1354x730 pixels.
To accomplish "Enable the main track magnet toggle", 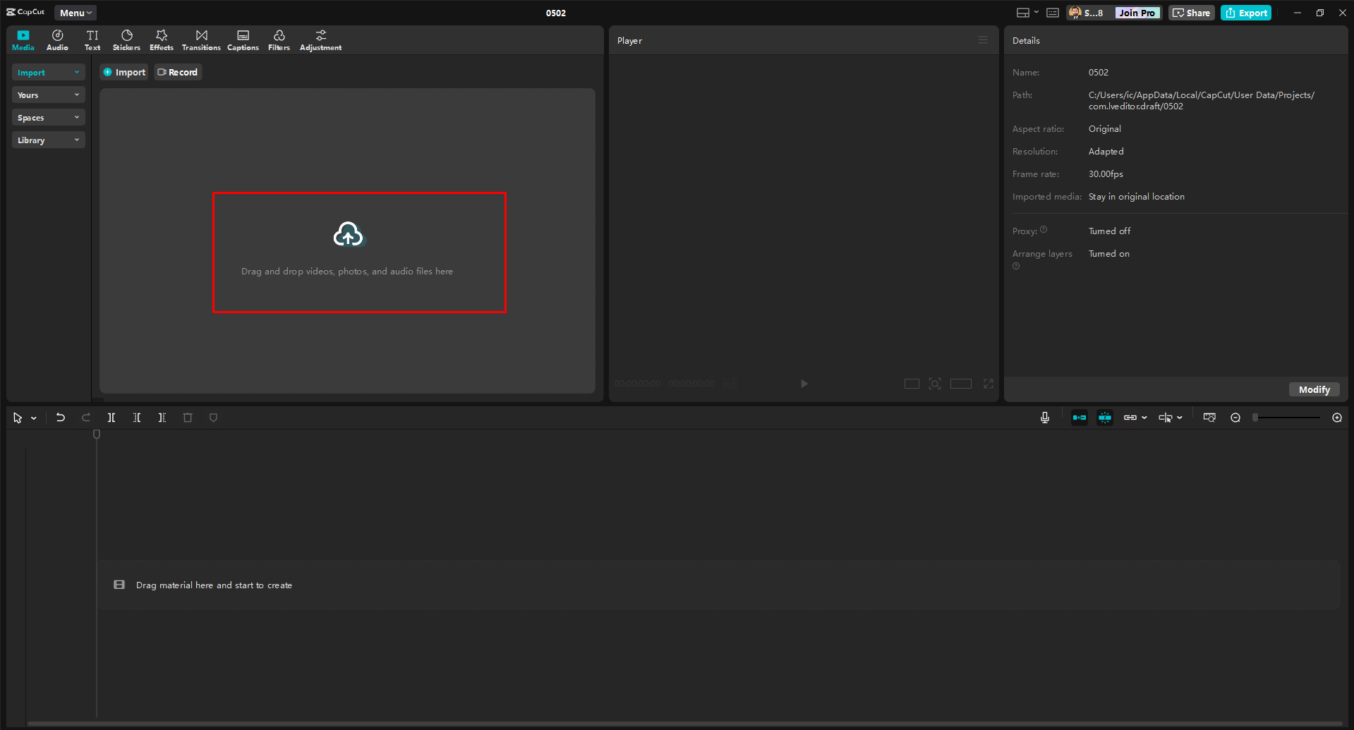I will (1079, 417).
